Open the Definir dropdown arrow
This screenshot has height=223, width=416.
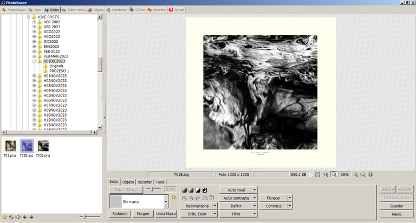point(255,206)
